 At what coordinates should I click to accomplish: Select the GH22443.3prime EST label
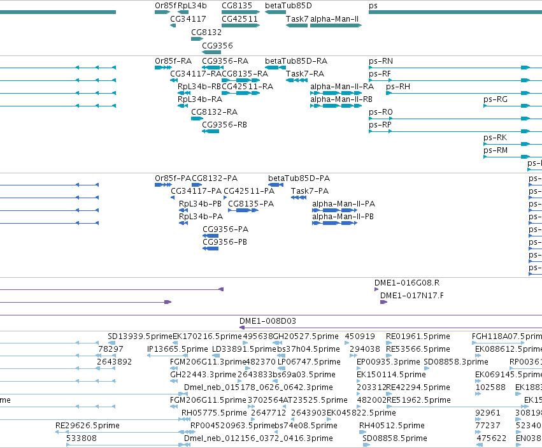tap(203, 375)
